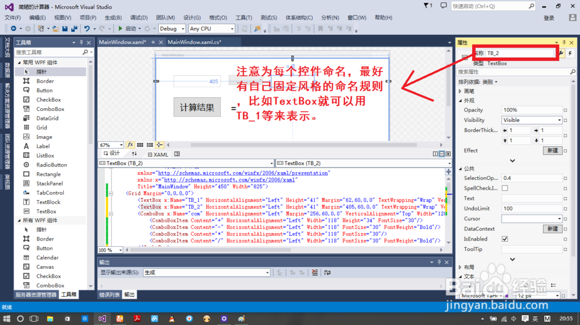Click the Open File toolbar icon
Image resolution: width=580 pixels, height=325 pixels.
point(56,28)
